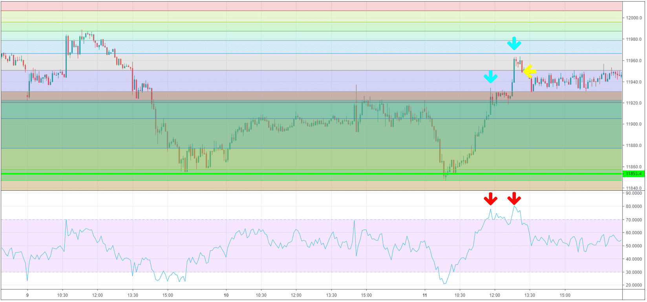Click the 11900.0 price axis label

634,124
